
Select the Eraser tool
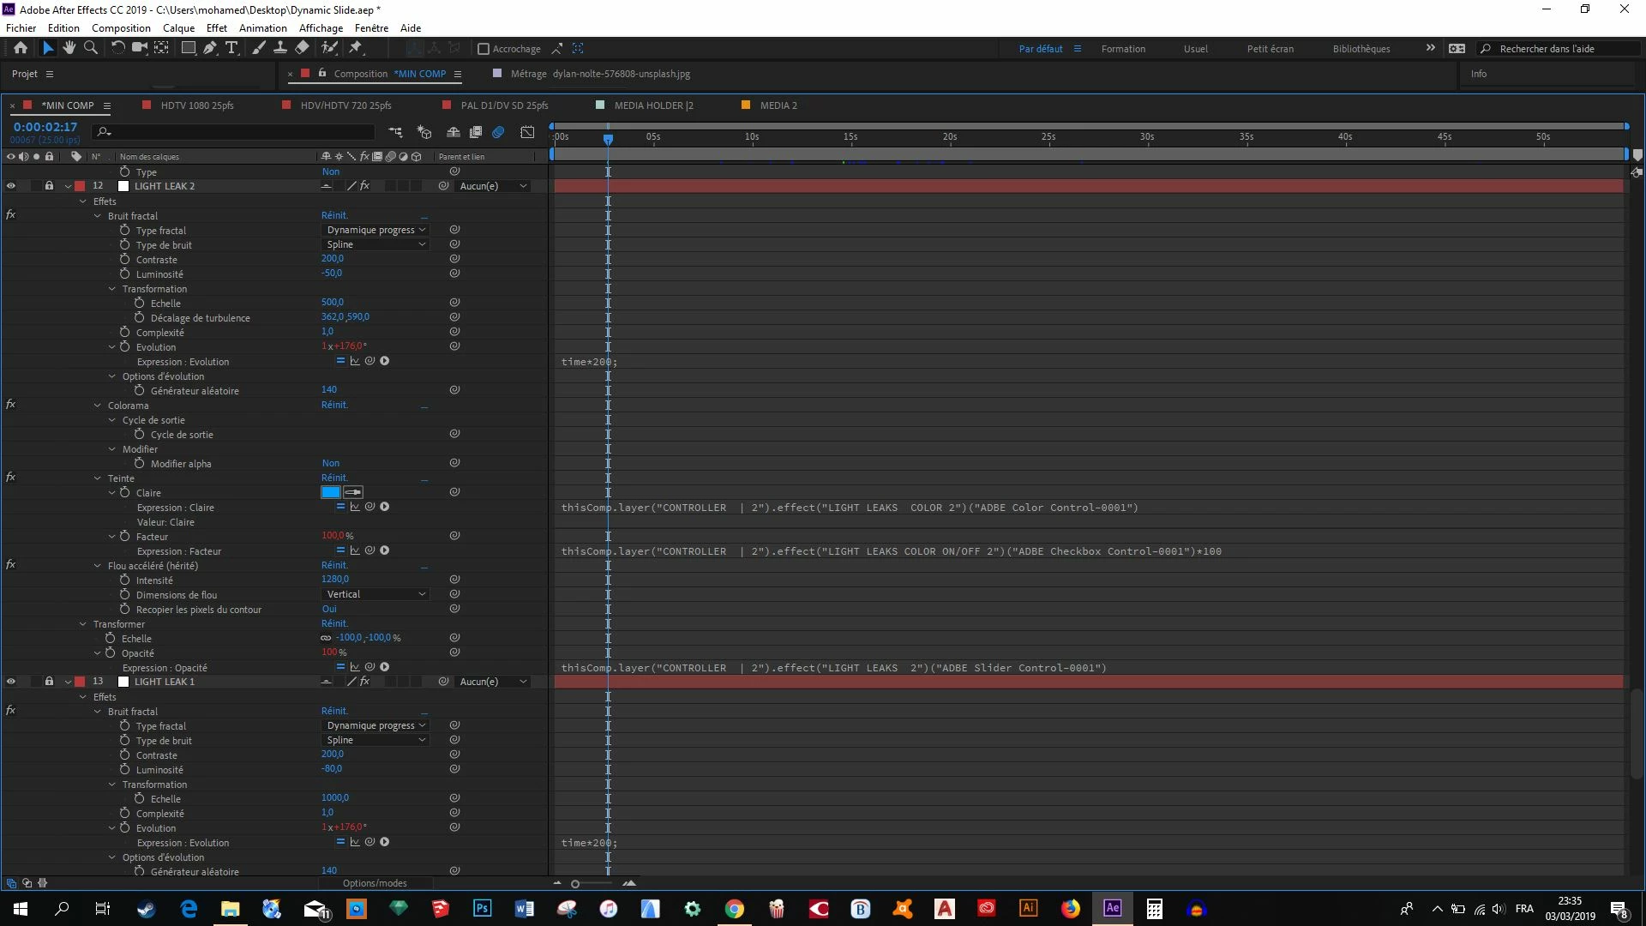(303, 48)
